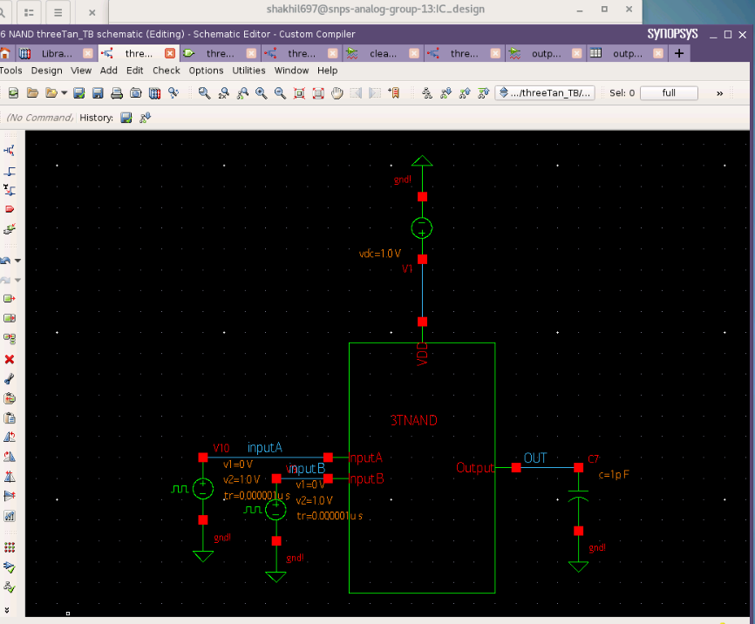Viewport: 755px width, 624px height.
Task: Click the Zoom 2x toolbar icon
Action: click(225, 92)
